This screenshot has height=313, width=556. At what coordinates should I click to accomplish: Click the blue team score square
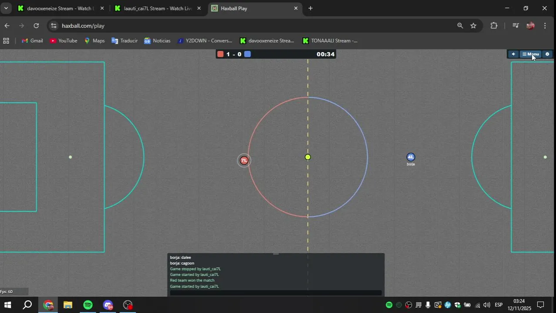(247, 54)
